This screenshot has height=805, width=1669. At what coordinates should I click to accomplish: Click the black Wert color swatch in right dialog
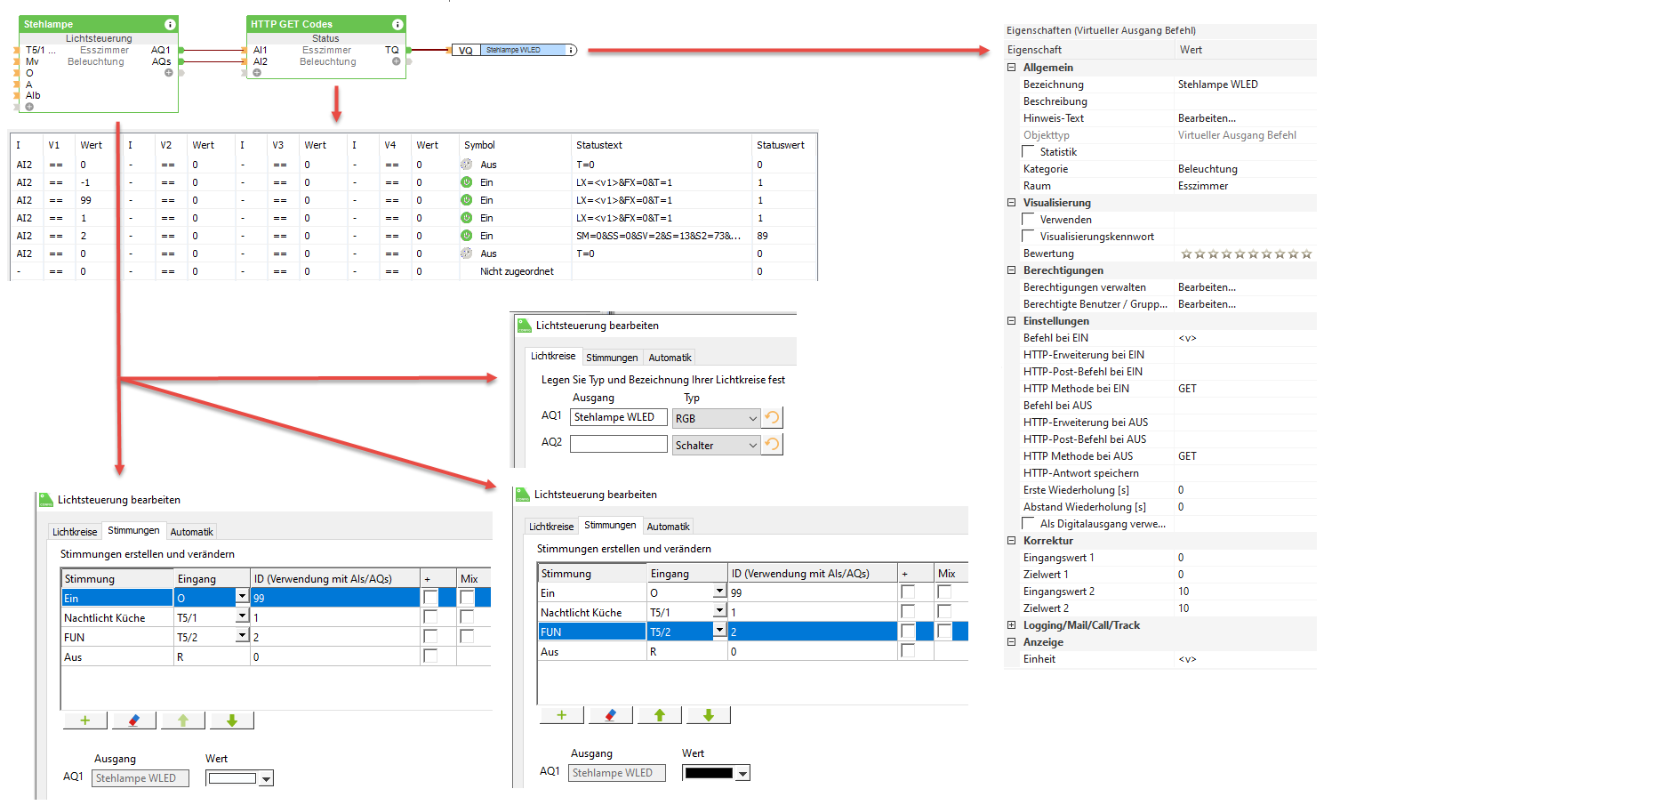coord(709,773)
